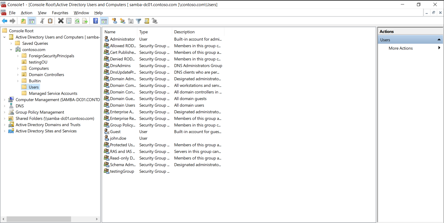The image size is (444, 223).
Task: Click the DNS tree node icon
Action: pyautogui.click(x=11, y=106)
